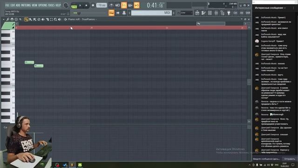Arm recording with the record button

point(93,6)
